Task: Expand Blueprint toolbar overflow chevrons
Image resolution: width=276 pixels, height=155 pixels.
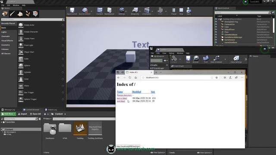Action: coord(246,59)
